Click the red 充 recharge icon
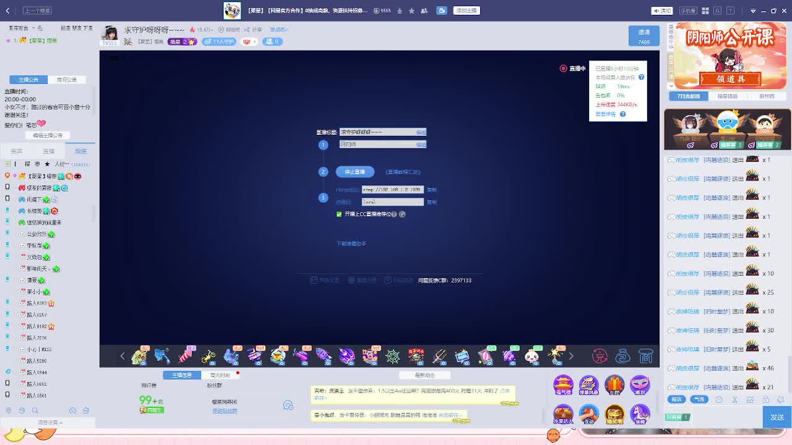The image size is (792, 445). pyautogui.click(x=600, y=356)
